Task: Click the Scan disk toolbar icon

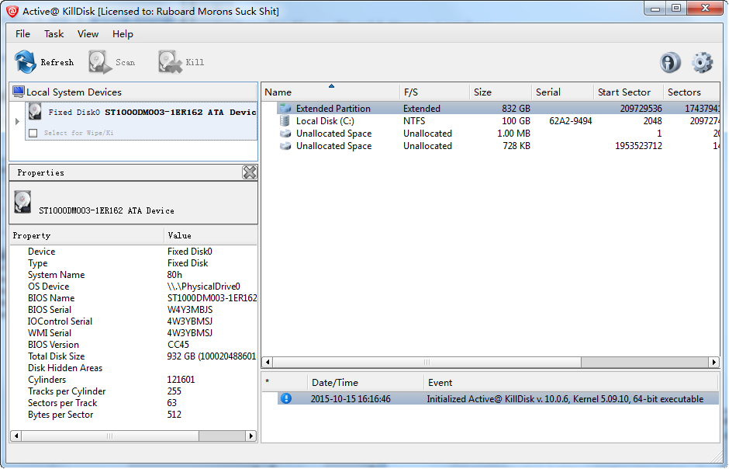Action: coord(100,62)
